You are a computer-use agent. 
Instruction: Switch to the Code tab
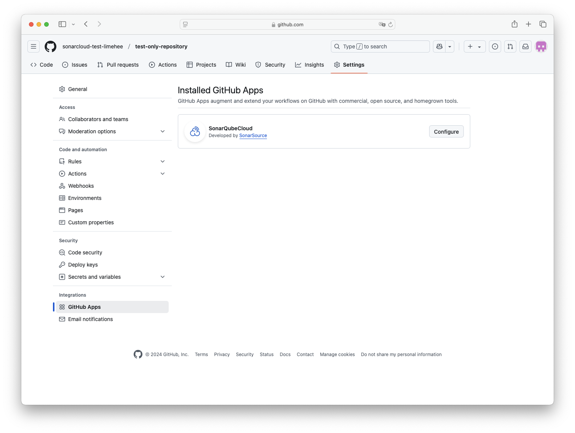coord(42,65)
